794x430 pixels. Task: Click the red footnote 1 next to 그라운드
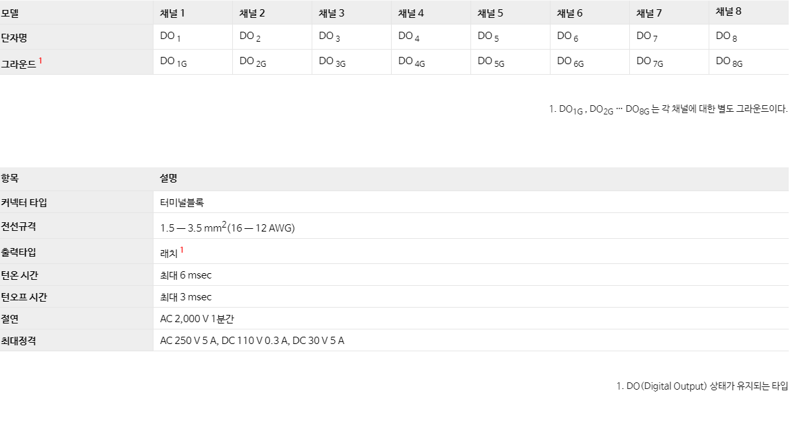(40, 60)
